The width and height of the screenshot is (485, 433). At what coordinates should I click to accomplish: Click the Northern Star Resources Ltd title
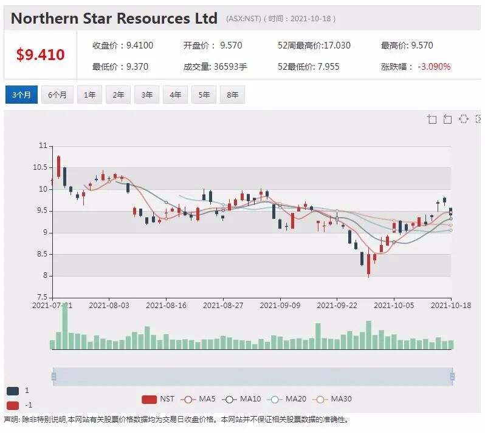click(114, 18)
